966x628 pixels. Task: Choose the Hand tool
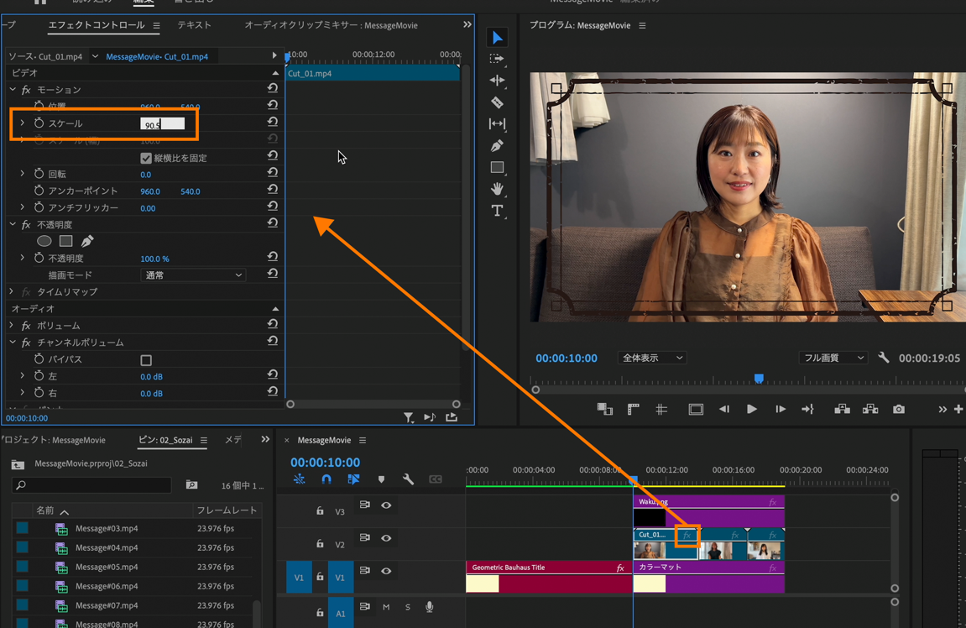pos(497,189)
